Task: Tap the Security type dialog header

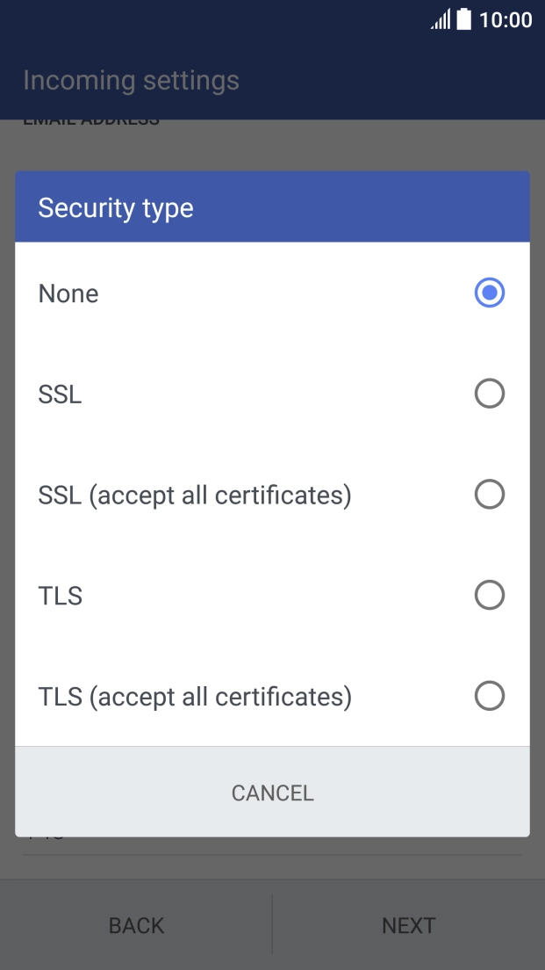Action: tap(115, 207)
